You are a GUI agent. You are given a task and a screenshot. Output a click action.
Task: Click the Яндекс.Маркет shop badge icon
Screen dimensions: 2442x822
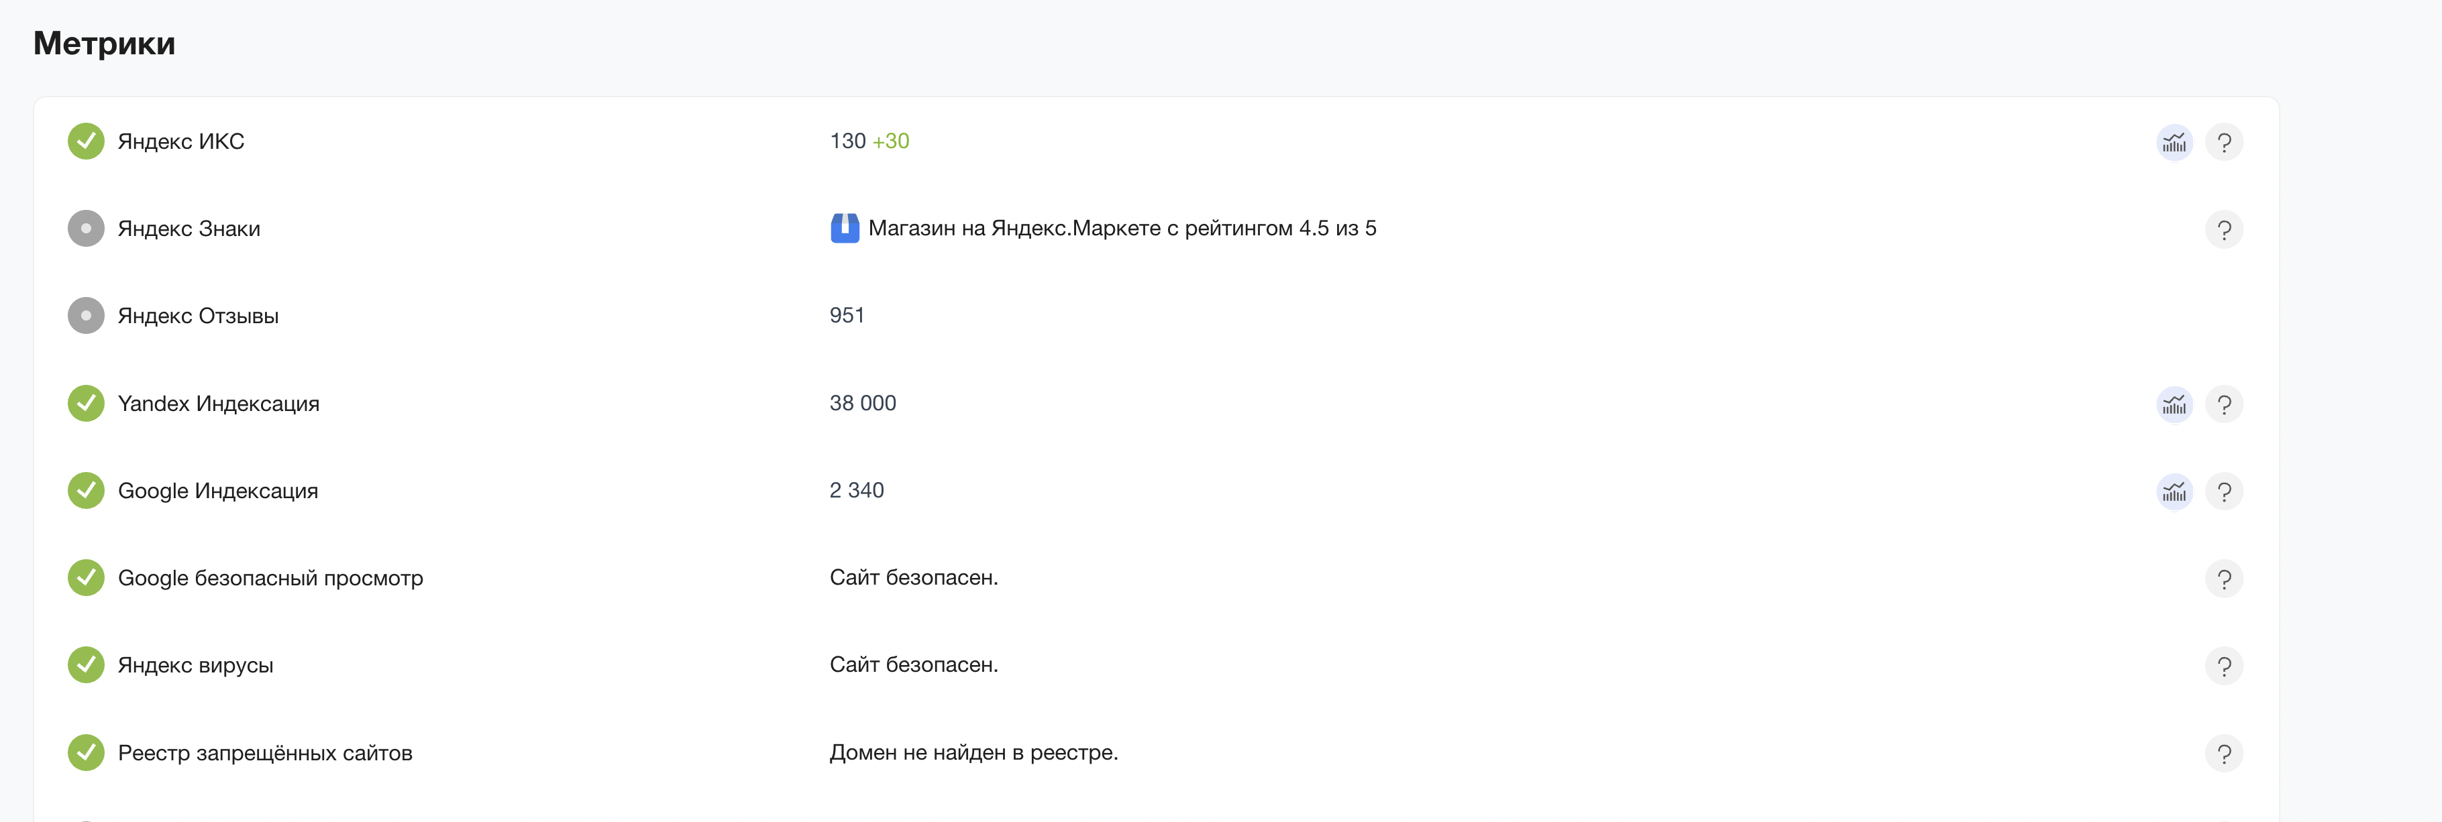(x=845, y=228)
